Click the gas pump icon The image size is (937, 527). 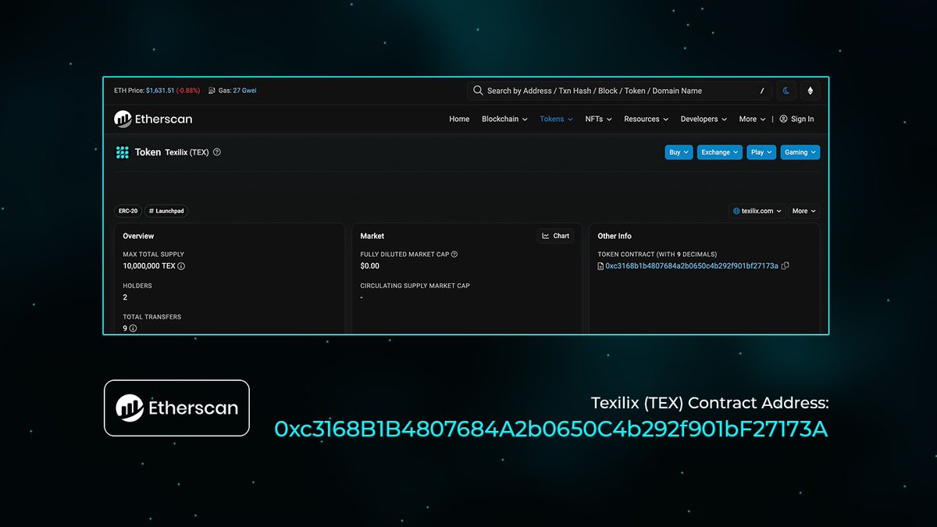[212, 91]
